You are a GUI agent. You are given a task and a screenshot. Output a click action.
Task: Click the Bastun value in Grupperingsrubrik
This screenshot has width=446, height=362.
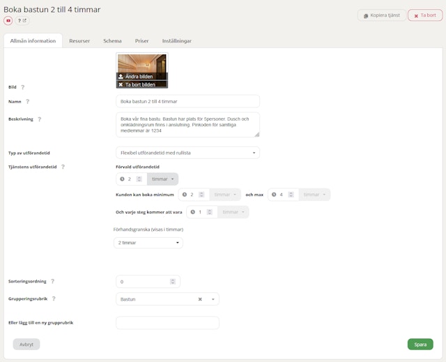click(x=128, y=299)
